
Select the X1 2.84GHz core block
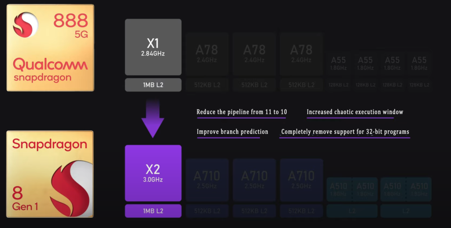click(x=153, y=47)
